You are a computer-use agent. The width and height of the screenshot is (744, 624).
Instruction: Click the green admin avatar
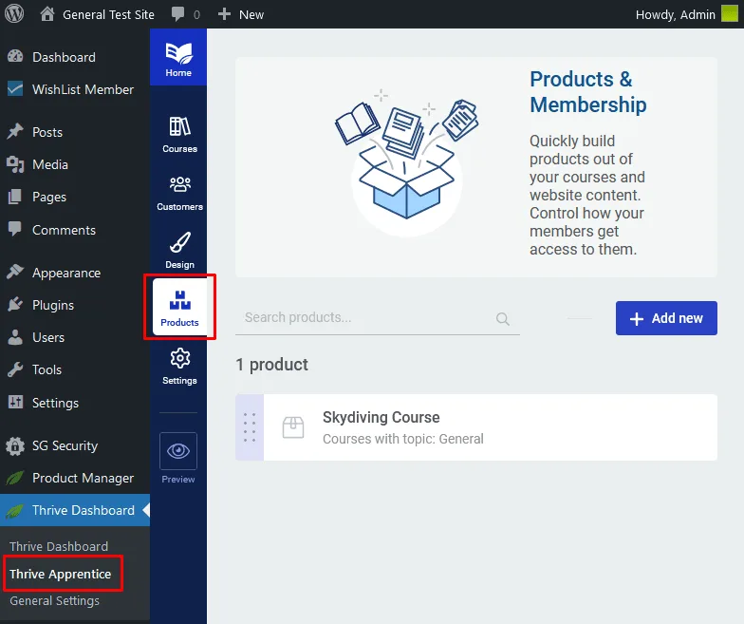click(729, 13)
